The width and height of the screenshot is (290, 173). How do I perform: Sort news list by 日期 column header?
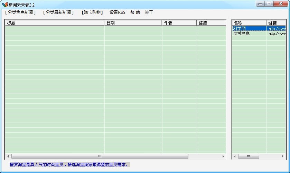[133, 23]
